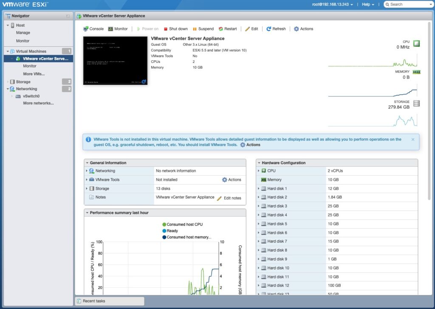This screenshot has width=435, height=309.
Task: Click the Memory icon in Hardware Configuration
Action: [x=263, y=180]
